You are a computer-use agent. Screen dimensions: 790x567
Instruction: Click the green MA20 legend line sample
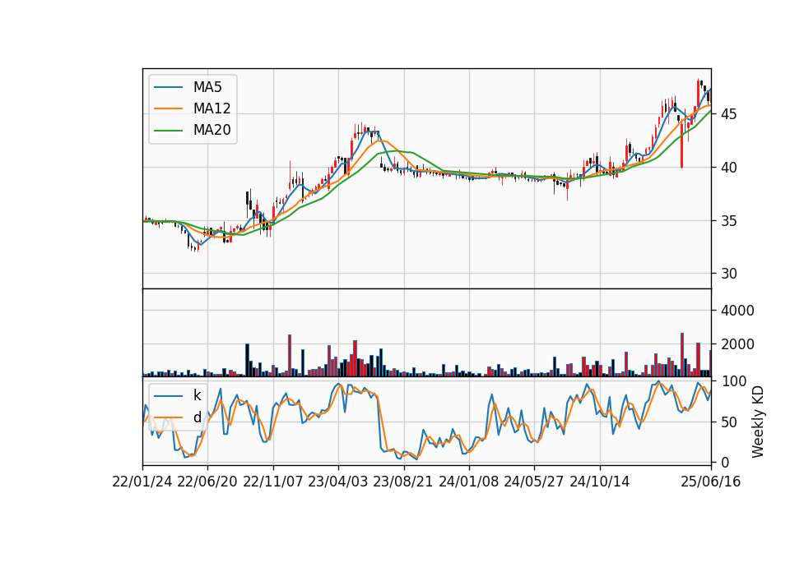click(168, 130)
